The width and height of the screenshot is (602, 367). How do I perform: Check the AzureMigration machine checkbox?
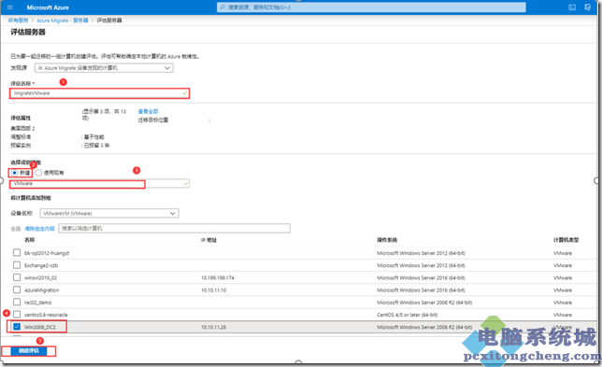[x=17, y=289]
